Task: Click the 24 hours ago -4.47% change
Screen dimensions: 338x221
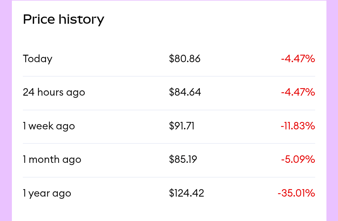Action: [x=298, y=92]
